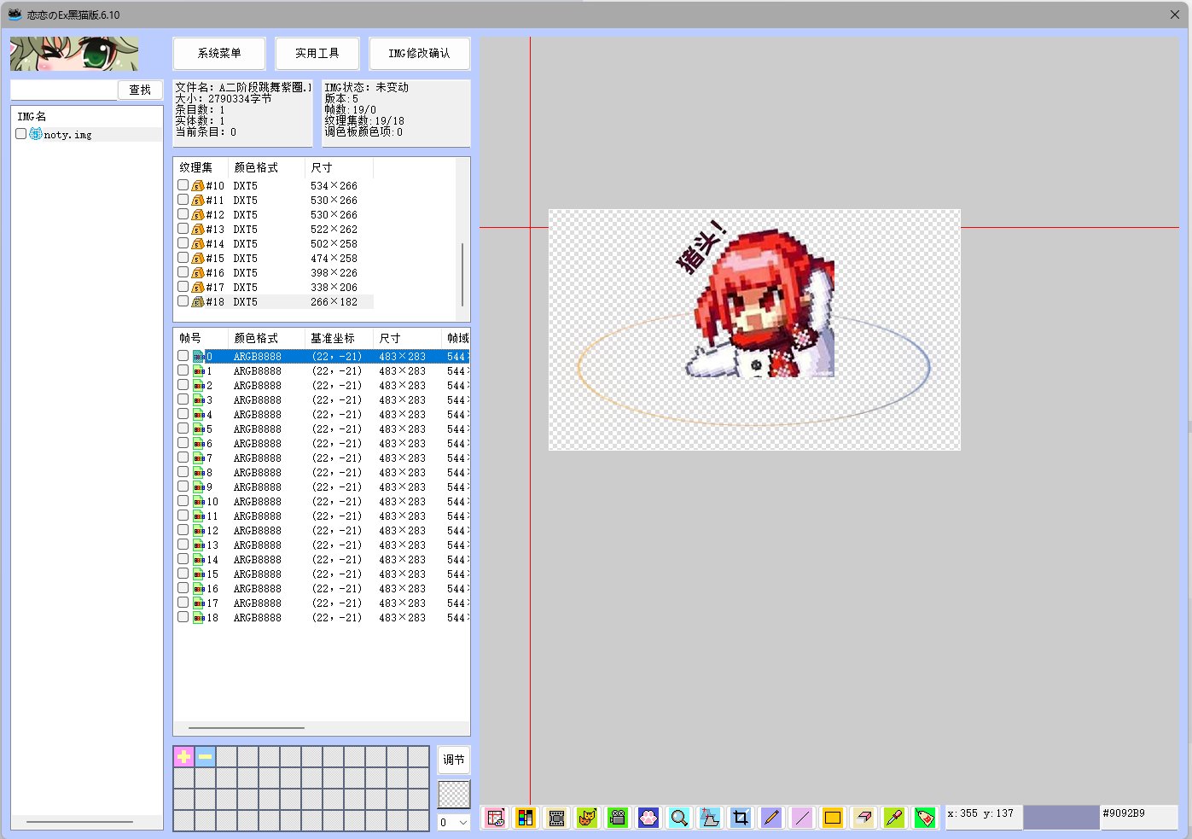Check frame 3 checkbox
The image size is (1192, 839).
click(x=183, y=399)
